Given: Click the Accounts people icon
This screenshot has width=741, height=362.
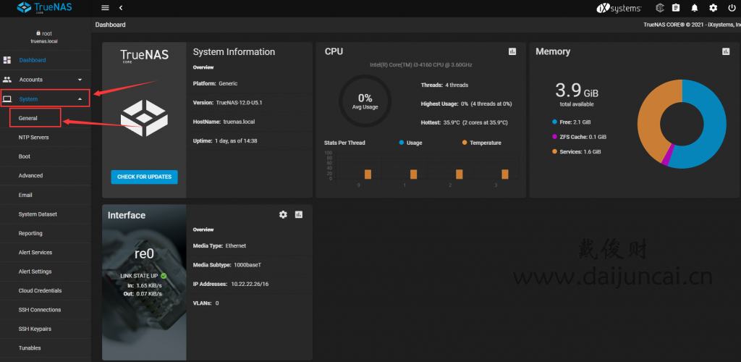Looking at the screenshot, I should (7, 80).
